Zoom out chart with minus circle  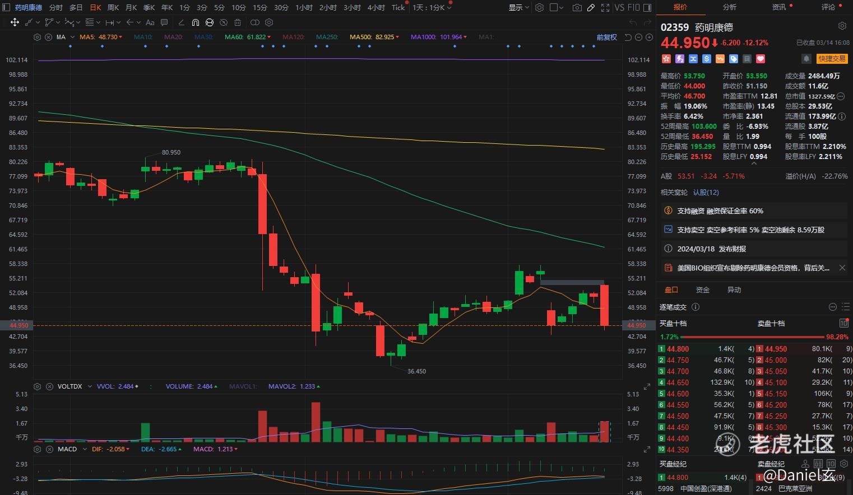(x=638, y=37)
